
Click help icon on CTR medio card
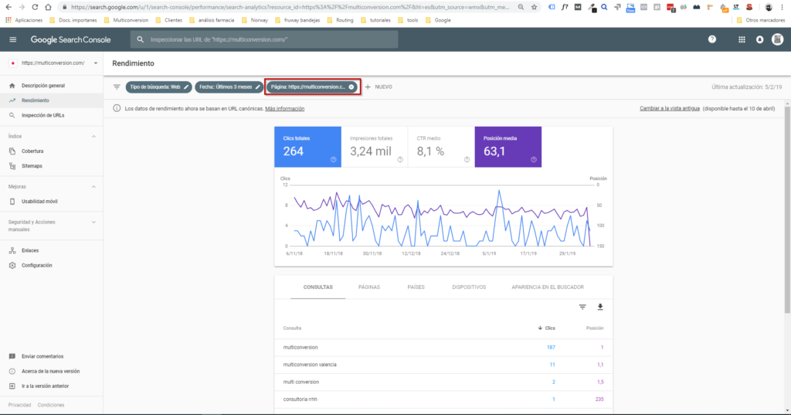pyautogui.click(x=467, y=159)
